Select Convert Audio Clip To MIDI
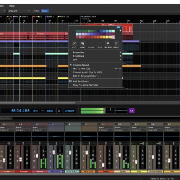 95,72
